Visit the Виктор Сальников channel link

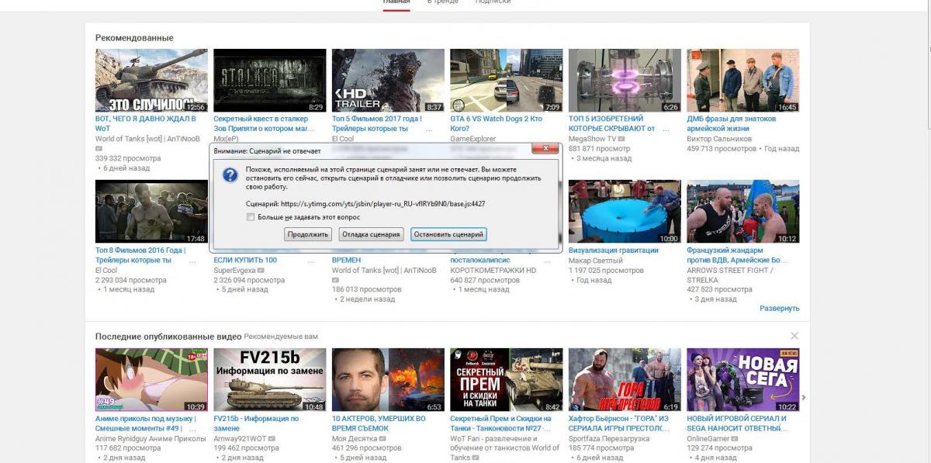[x=718, y=139]
